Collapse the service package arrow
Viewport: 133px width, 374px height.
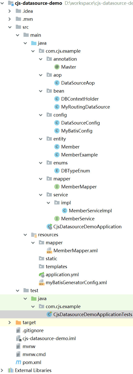click(x=41, y=195)
